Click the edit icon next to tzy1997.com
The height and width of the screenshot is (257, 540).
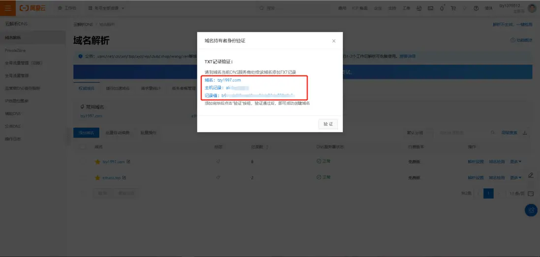click(x=128, y=161)
